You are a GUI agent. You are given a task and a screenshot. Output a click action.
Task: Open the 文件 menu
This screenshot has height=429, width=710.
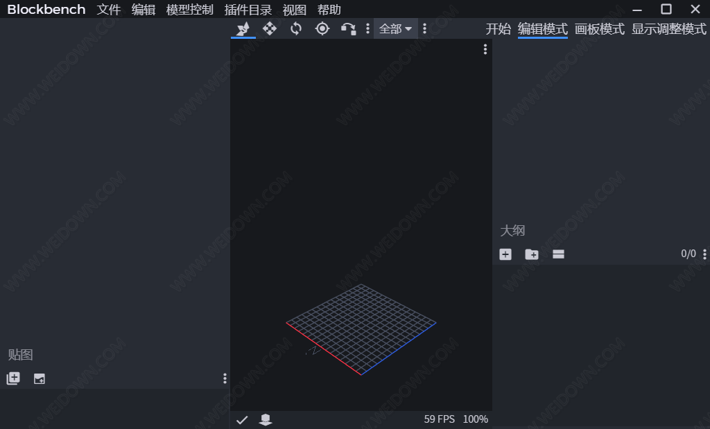(x=109, y=10)
